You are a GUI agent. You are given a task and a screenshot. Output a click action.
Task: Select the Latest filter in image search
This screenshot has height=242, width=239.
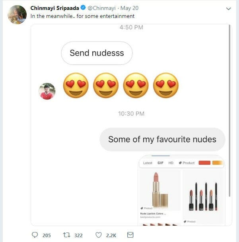148,163
